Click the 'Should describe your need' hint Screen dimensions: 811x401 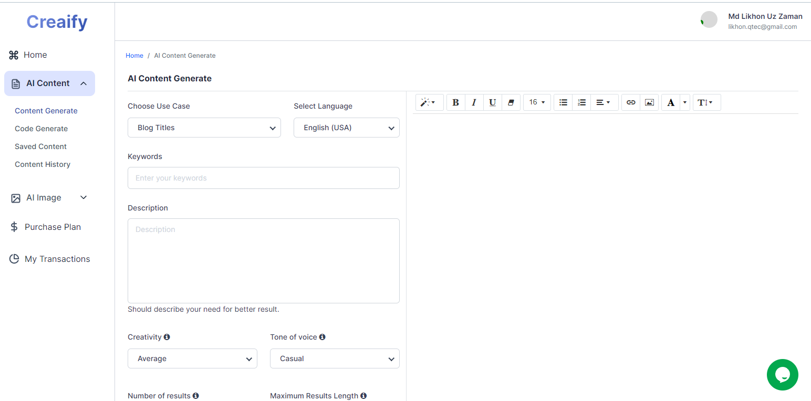203,310
